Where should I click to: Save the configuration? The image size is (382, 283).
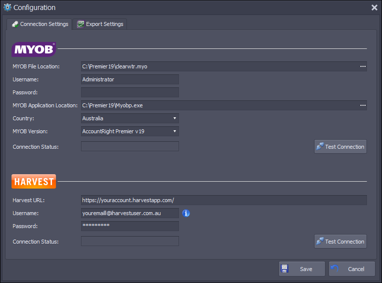[x=302, y=269]
